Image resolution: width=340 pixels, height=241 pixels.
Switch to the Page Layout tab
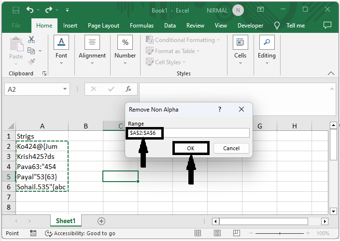104,26
